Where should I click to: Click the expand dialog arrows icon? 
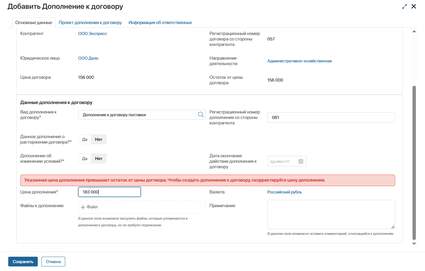[405, 6]
